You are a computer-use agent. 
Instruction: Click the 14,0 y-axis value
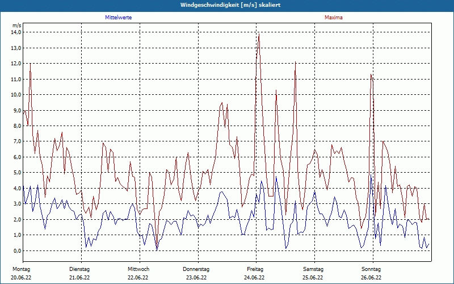pyautogui.click(x=16, y=32)
